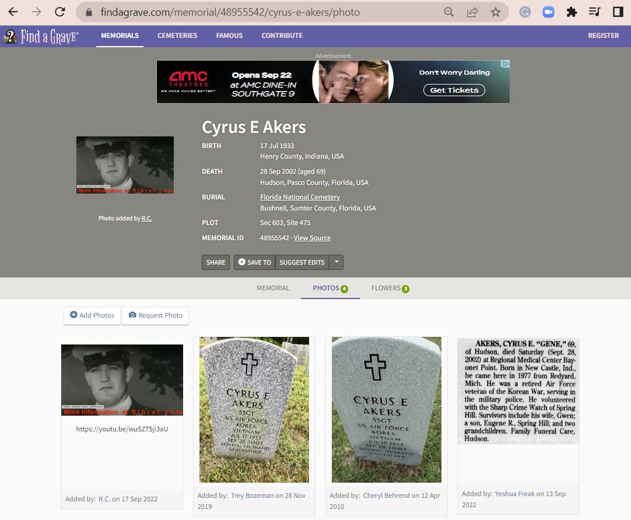Image resolution: width=631 pixels, height=520 pixels.
Task: Click the zoom magnifier icon in address bar
Action: click(449, 12)
